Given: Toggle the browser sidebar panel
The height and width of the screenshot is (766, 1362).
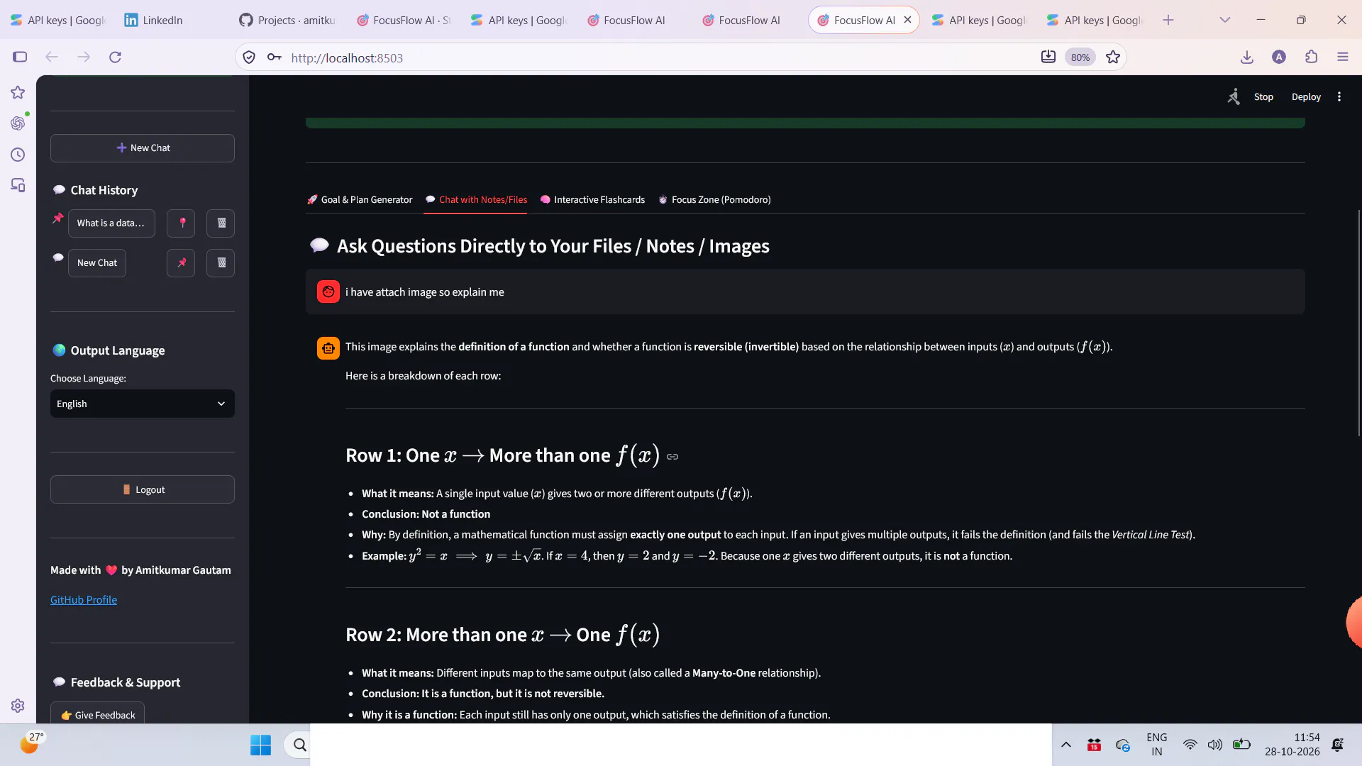Looking at the screenshot, I should (x=19, y=57).
